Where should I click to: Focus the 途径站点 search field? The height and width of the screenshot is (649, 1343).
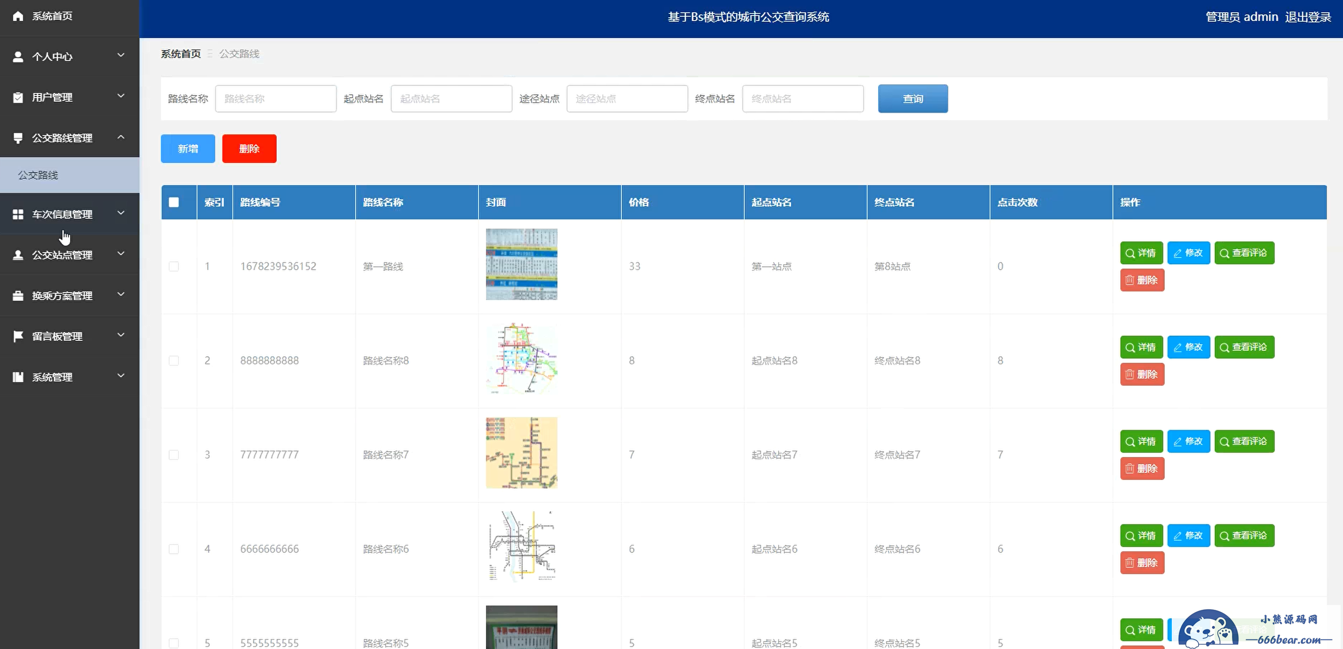[x=627, y=98]
